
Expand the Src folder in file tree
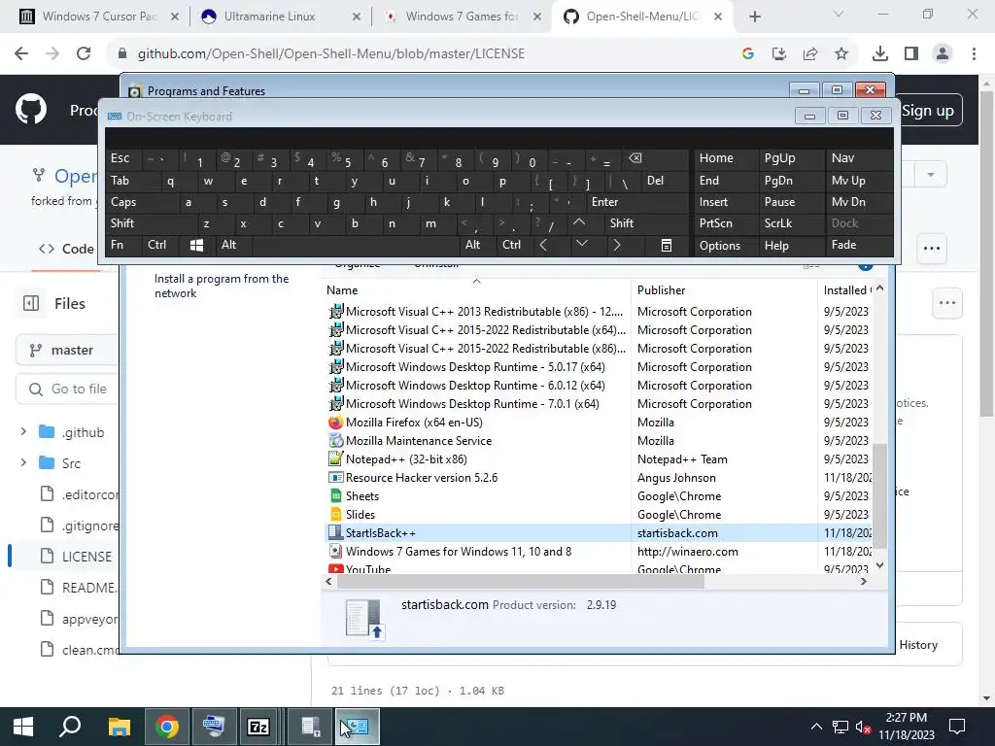[x=24, y=463]
